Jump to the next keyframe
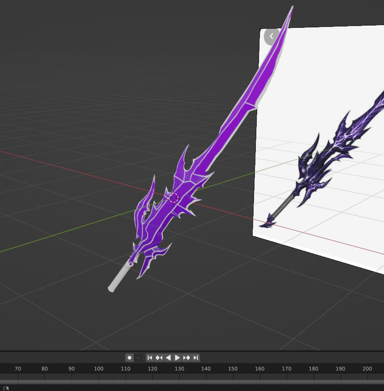 [187, 358]
